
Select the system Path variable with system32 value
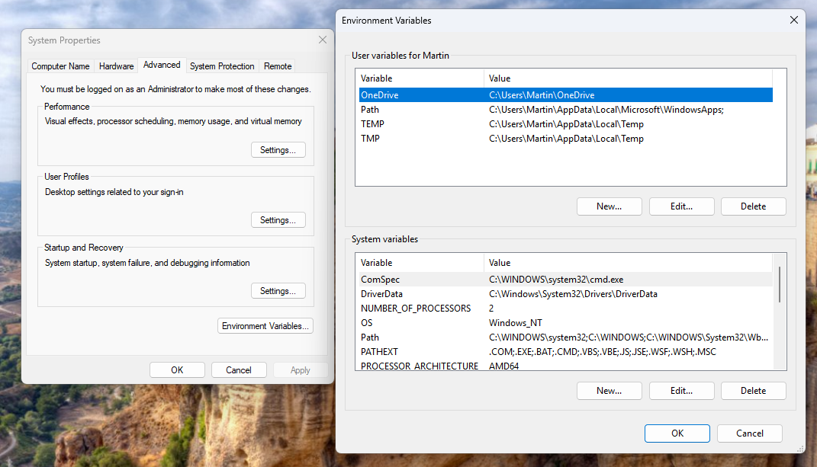pyautogui.click(x=566, y=337)
